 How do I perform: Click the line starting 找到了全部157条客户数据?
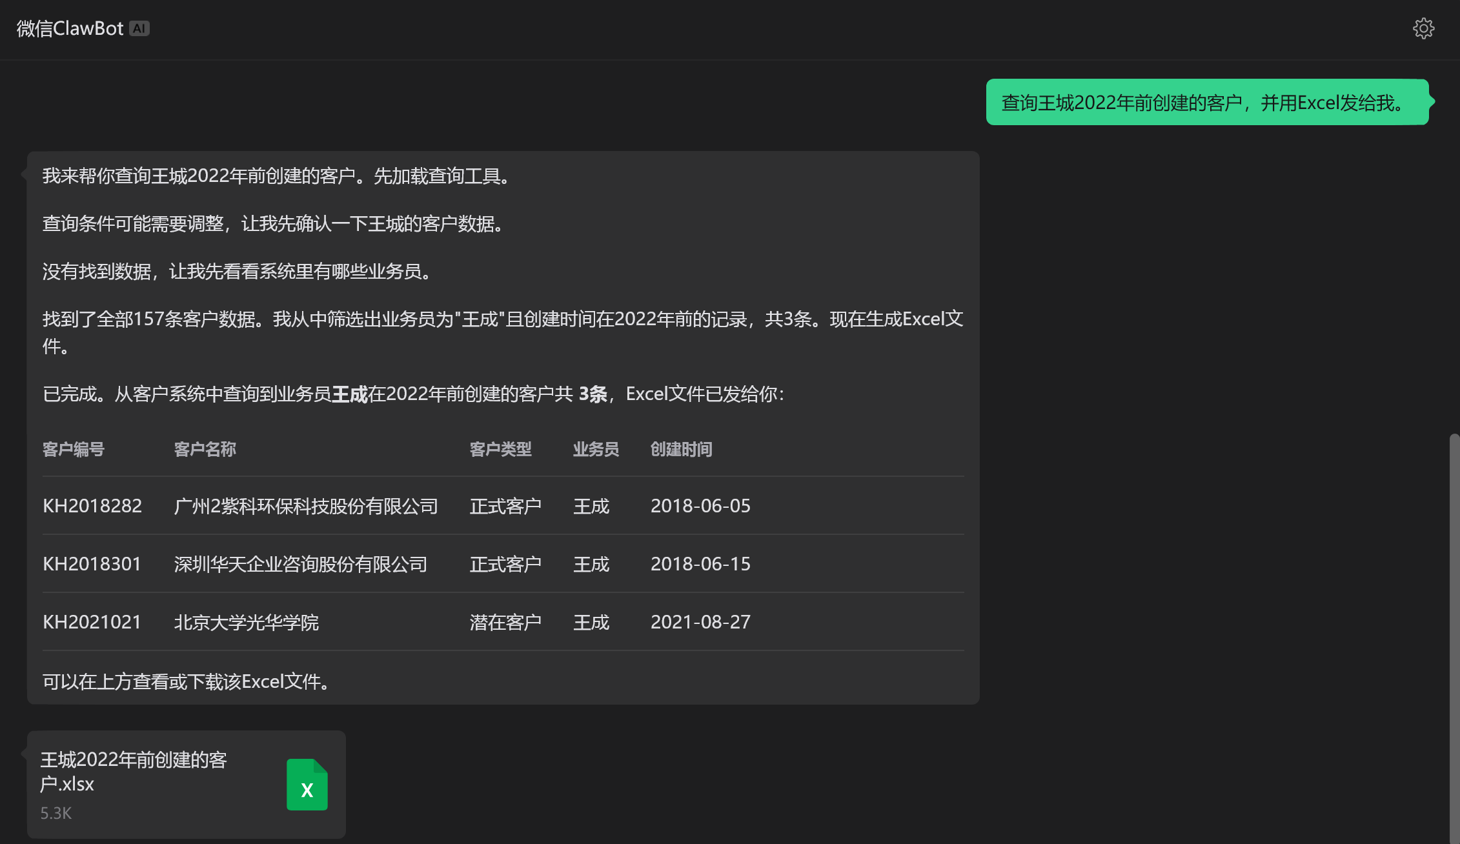(x=503, y=332)
